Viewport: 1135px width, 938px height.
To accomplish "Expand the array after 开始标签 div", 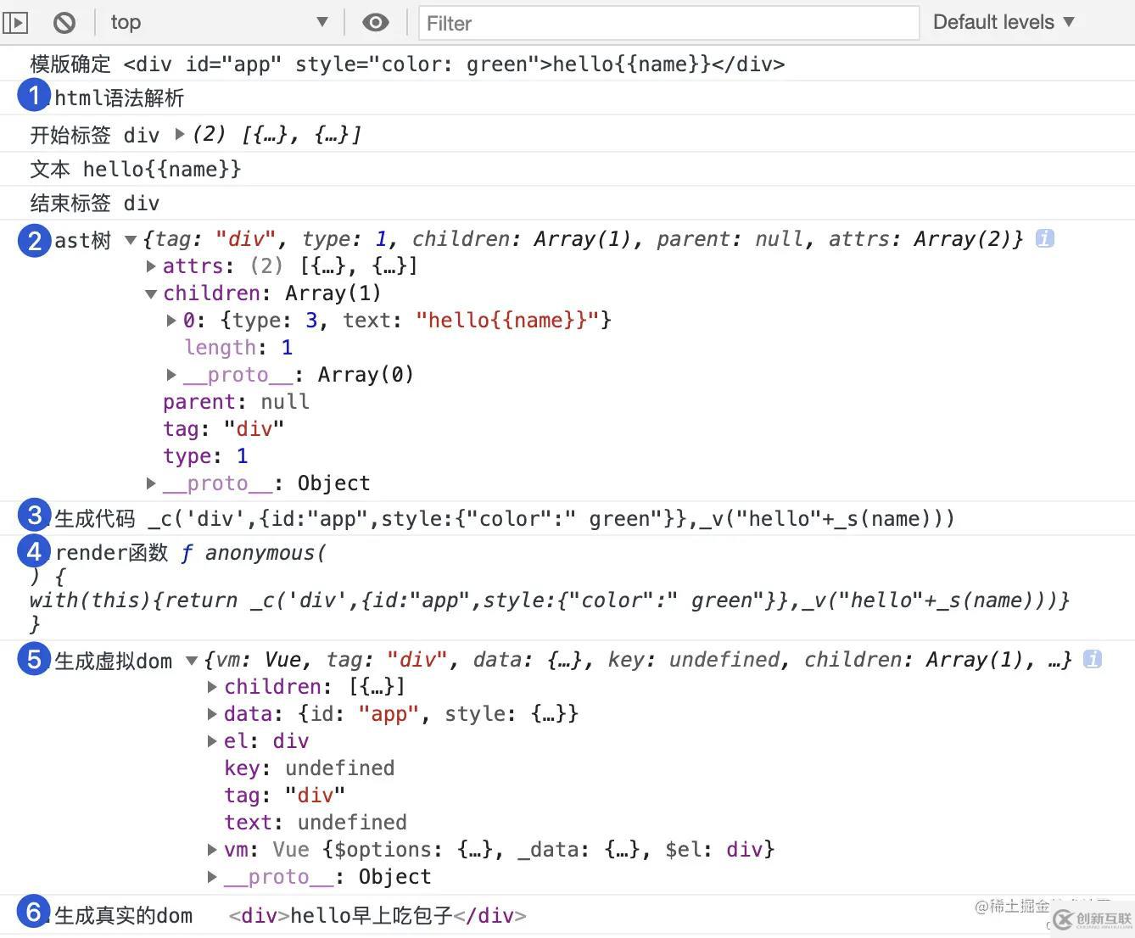I will tap(180, 134).
